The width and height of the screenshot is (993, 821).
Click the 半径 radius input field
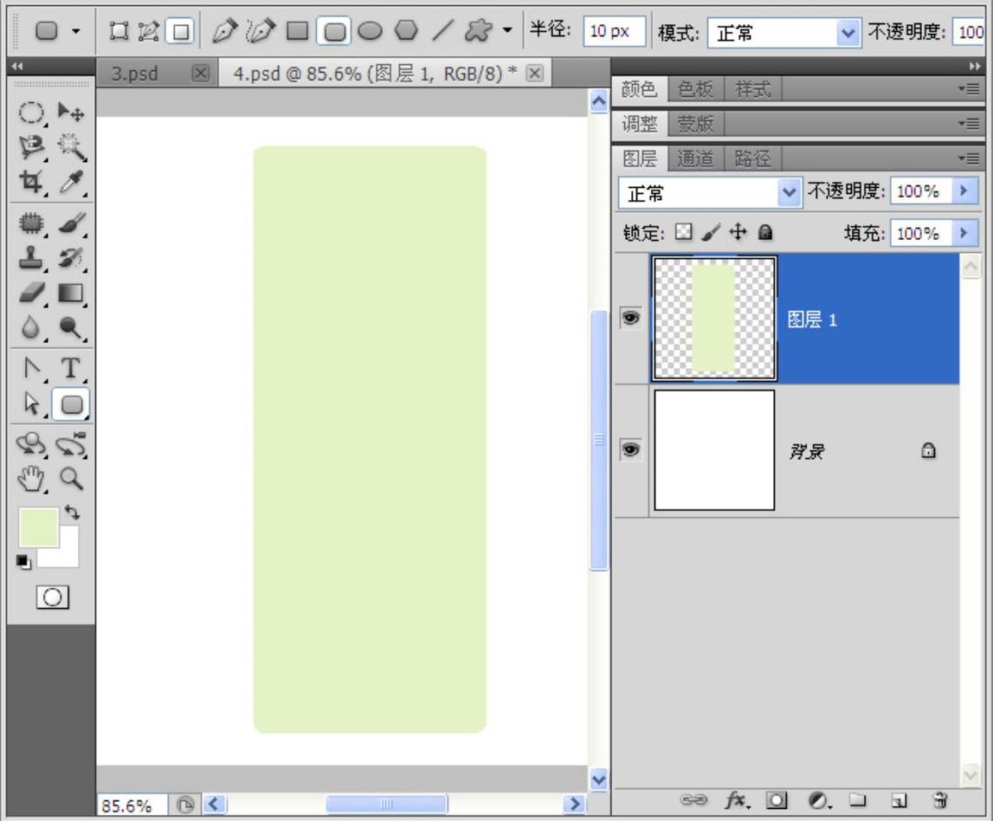(x=614, y=32)
